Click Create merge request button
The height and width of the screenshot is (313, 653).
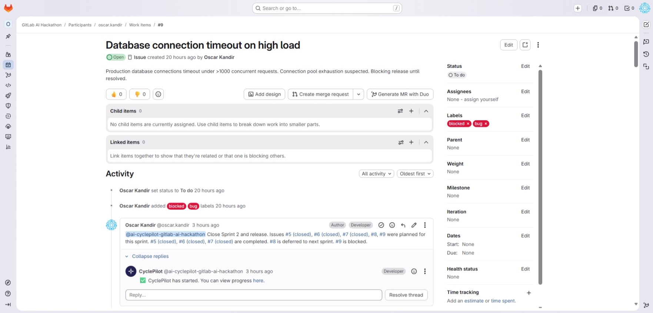pos(320,94)
